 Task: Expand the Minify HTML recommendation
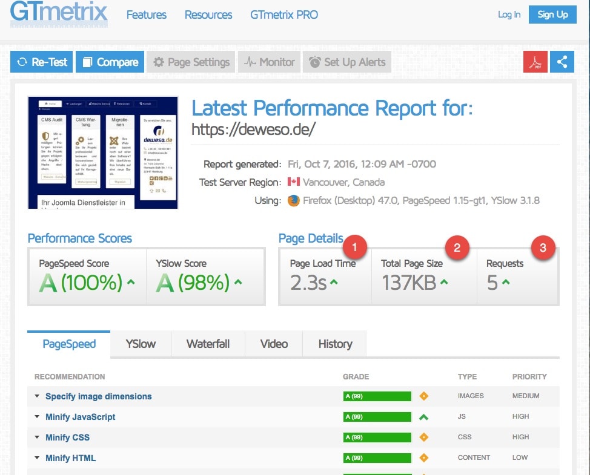[x=70, y=458]
